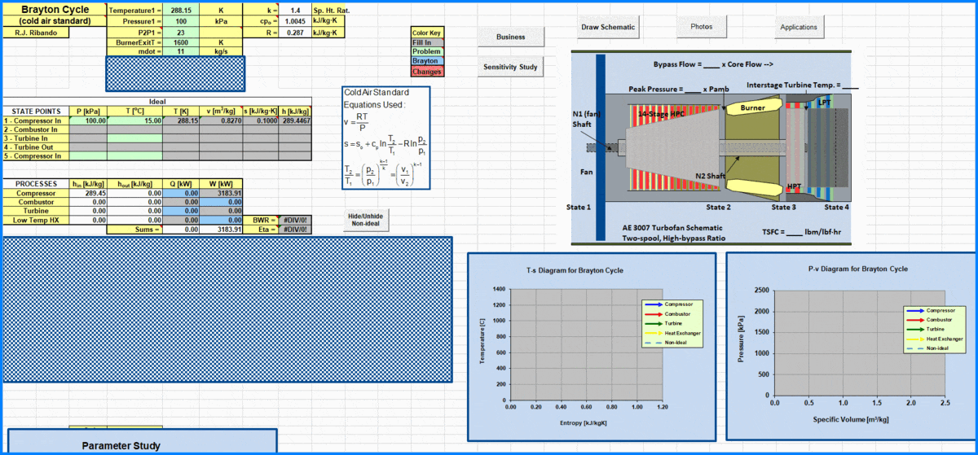
Task: Click the P2P1 pressure ratio value 23
Action: tap(180, 32)
